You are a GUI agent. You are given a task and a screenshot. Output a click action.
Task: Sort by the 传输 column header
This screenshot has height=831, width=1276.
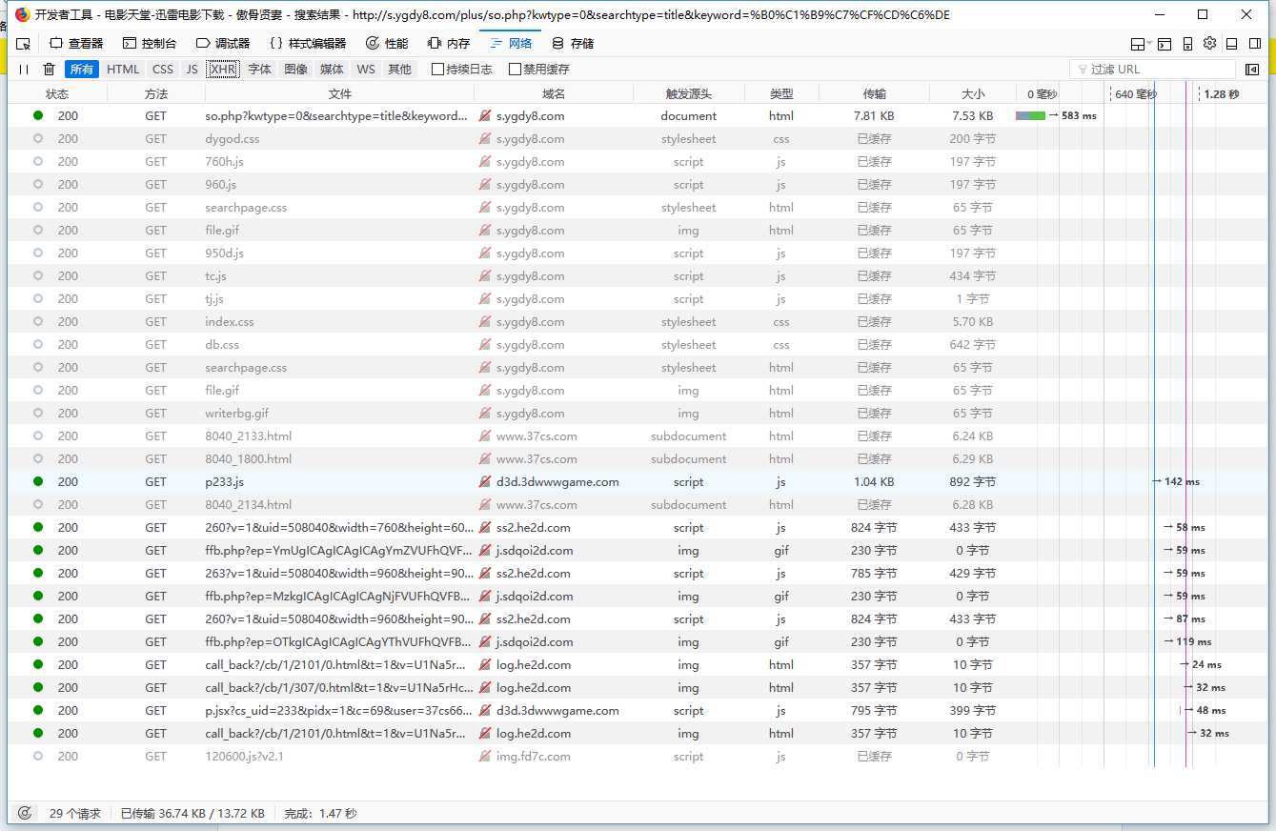[x=874, y=93]
